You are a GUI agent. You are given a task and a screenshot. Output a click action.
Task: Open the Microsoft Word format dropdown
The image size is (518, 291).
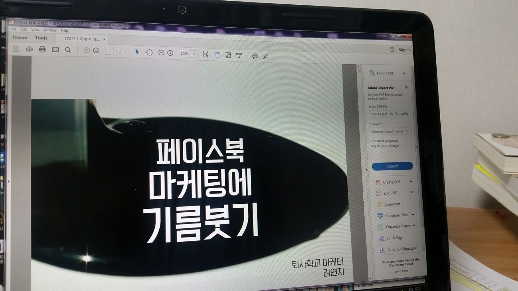390,131
